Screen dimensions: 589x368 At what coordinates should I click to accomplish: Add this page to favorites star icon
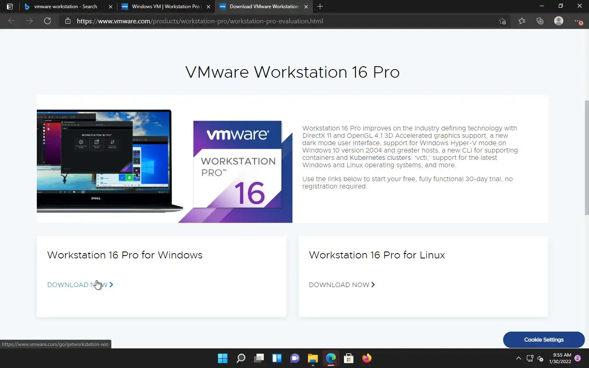(502, 21)
